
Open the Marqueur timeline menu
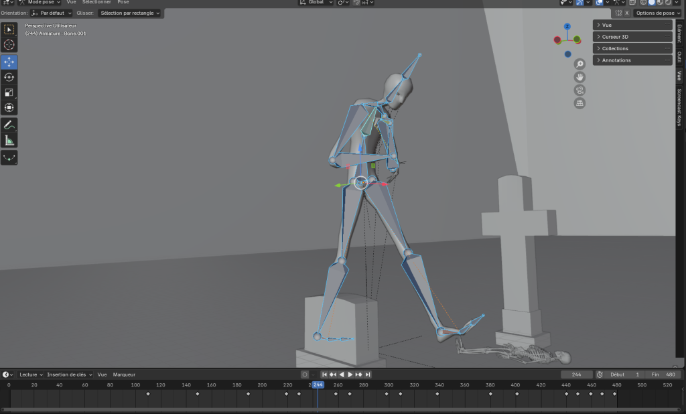124,374
